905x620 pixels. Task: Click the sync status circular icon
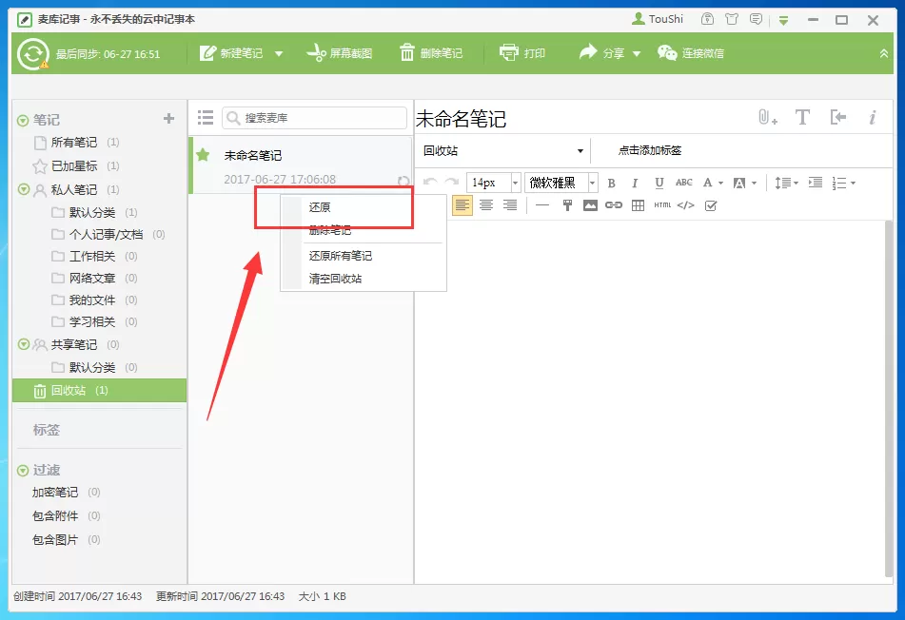pos(33,53)
